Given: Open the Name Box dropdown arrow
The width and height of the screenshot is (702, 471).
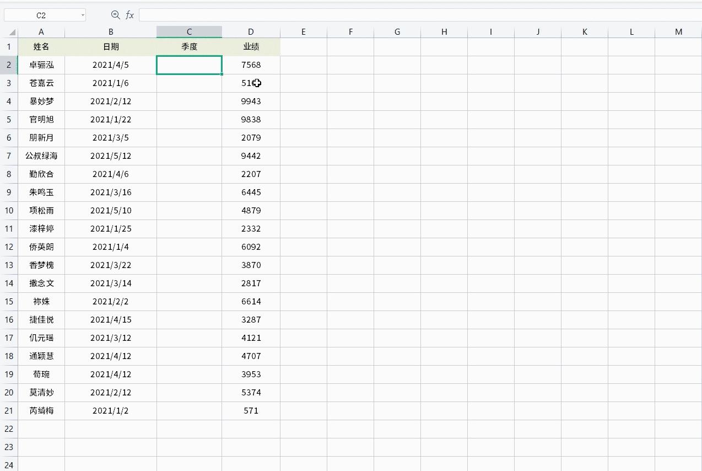Looking at the screenshot, I should click(83, 15).
